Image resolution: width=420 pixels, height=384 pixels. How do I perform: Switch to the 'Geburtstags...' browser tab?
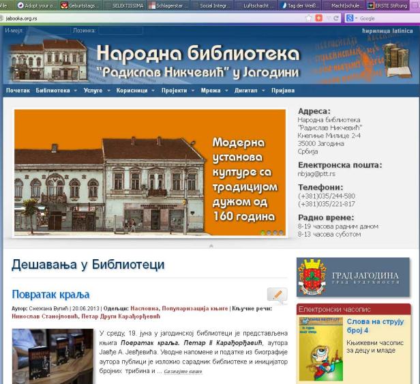[80, 5]
